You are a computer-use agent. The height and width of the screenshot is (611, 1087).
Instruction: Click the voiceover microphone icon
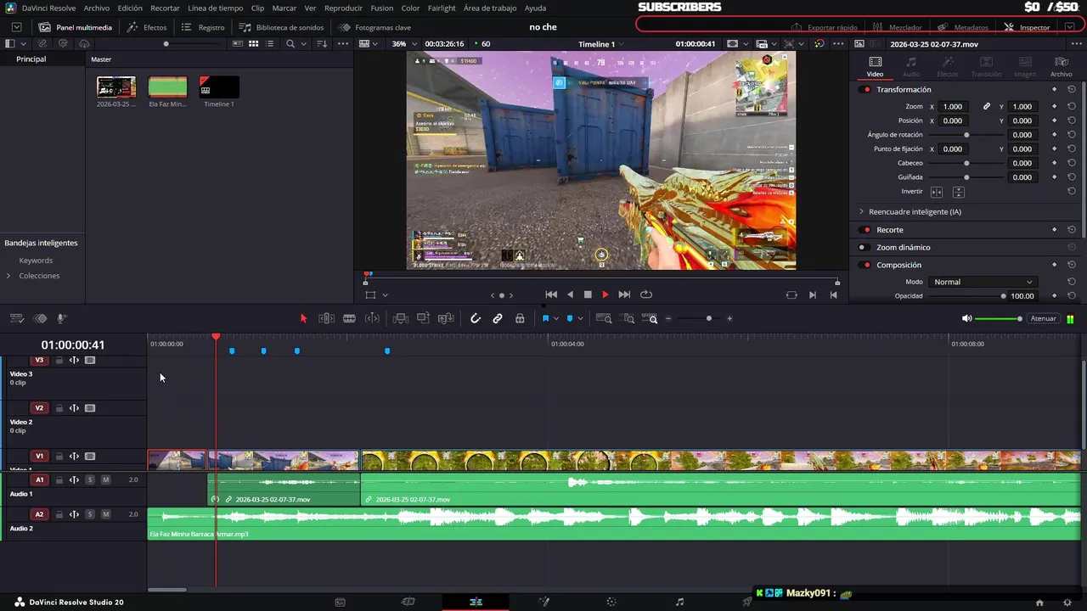coord(62,318)
